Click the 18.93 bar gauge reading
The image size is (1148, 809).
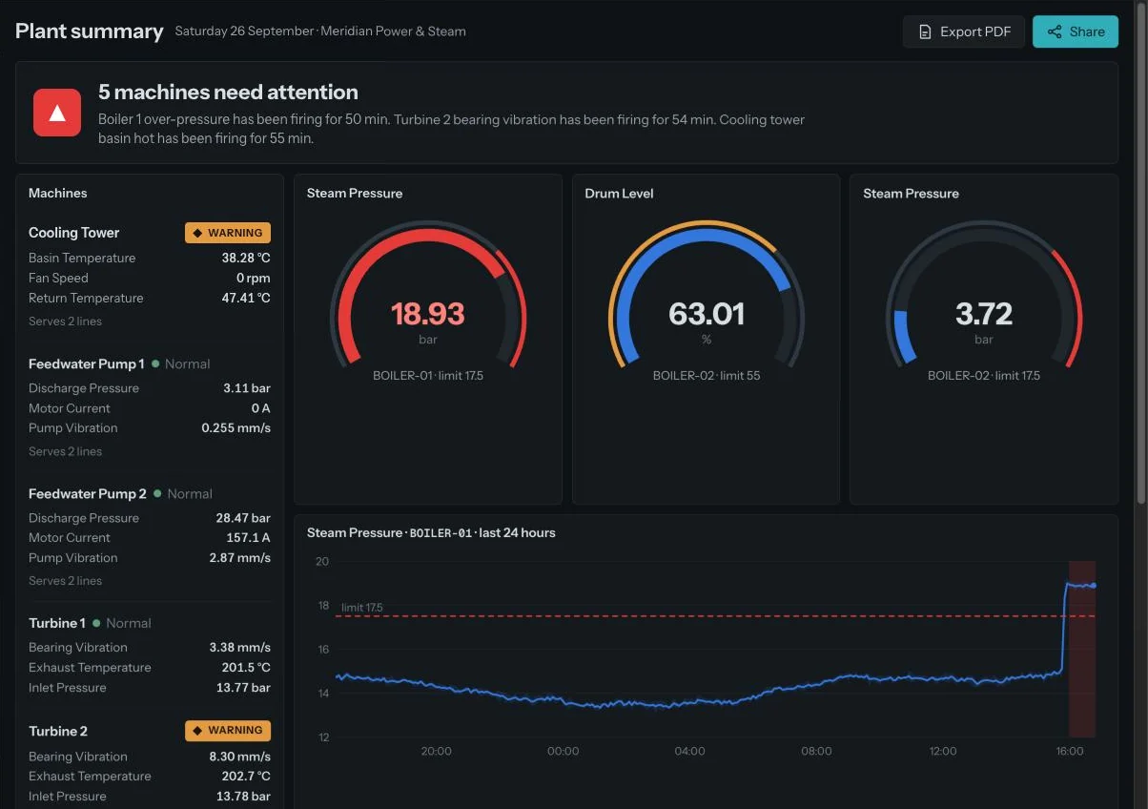click(x=427, y=314)
